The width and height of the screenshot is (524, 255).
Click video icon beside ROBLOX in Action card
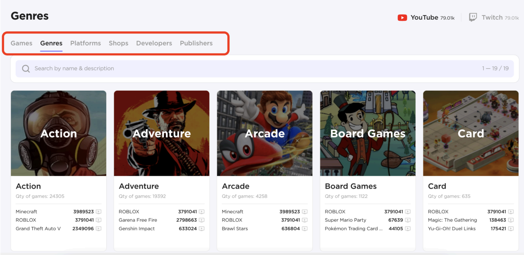99,220
